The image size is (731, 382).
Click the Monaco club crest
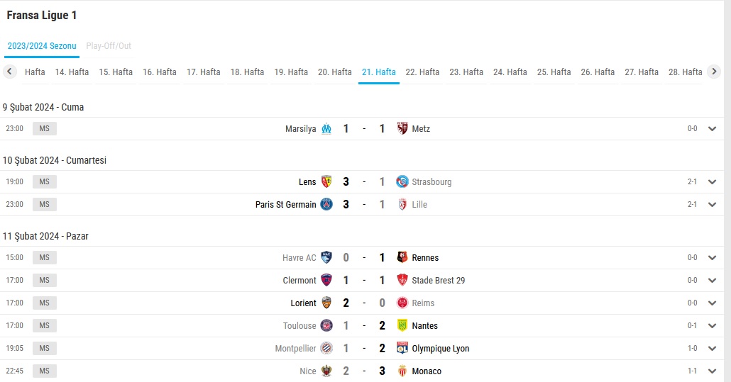click(402, 371)
